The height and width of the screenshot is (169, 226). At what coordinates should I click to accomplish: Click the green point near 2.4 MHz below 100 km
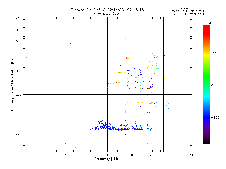pos(75,147)
